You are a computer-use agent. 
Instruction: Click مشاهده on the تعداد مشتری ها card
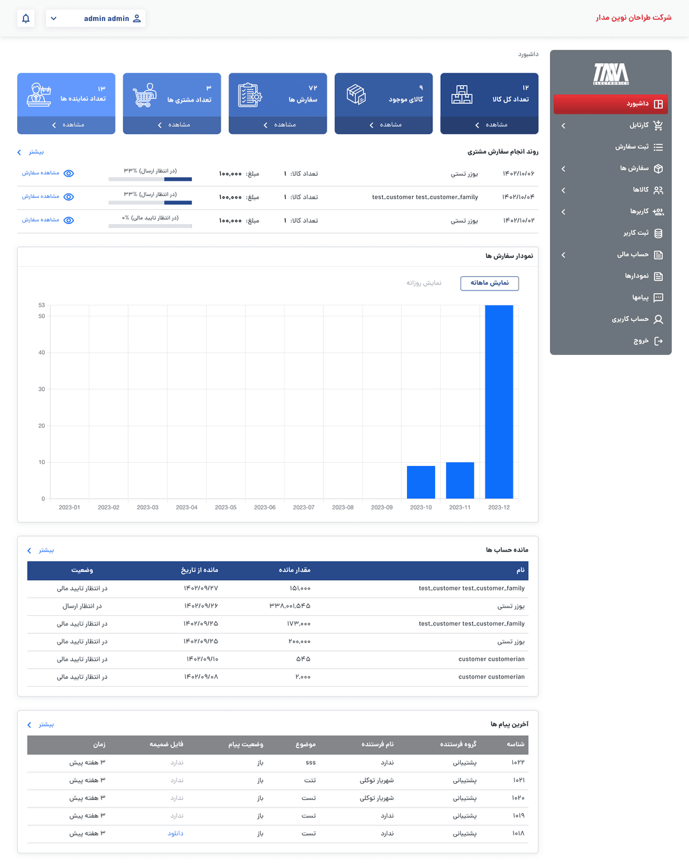pos(172,124)
